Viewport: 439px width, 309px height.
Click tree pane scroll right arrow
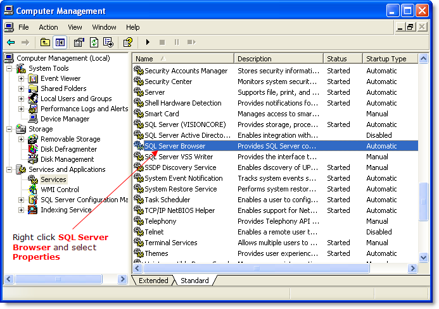[x=122, y=279]
